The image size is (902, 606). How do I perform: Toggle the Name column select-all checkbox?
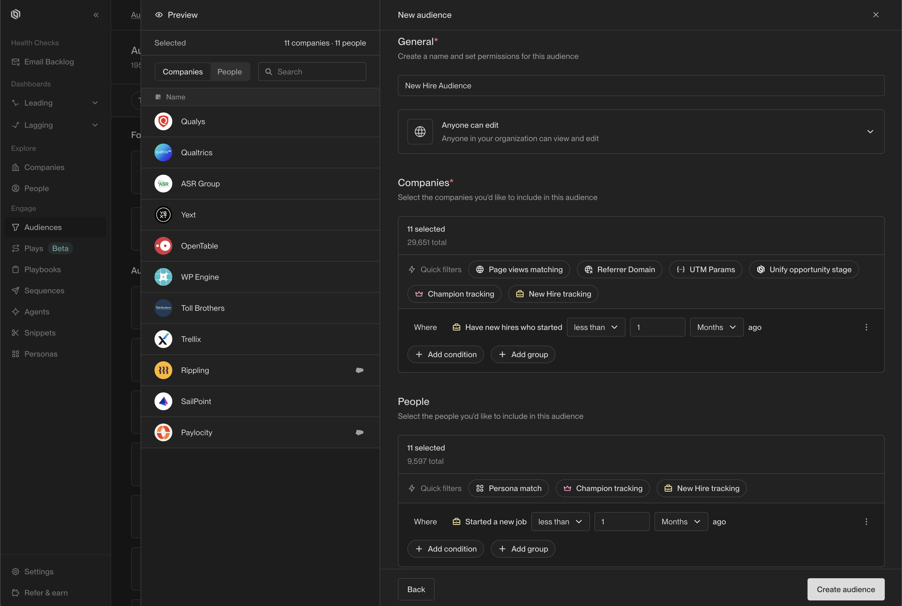tap(158, 97)
